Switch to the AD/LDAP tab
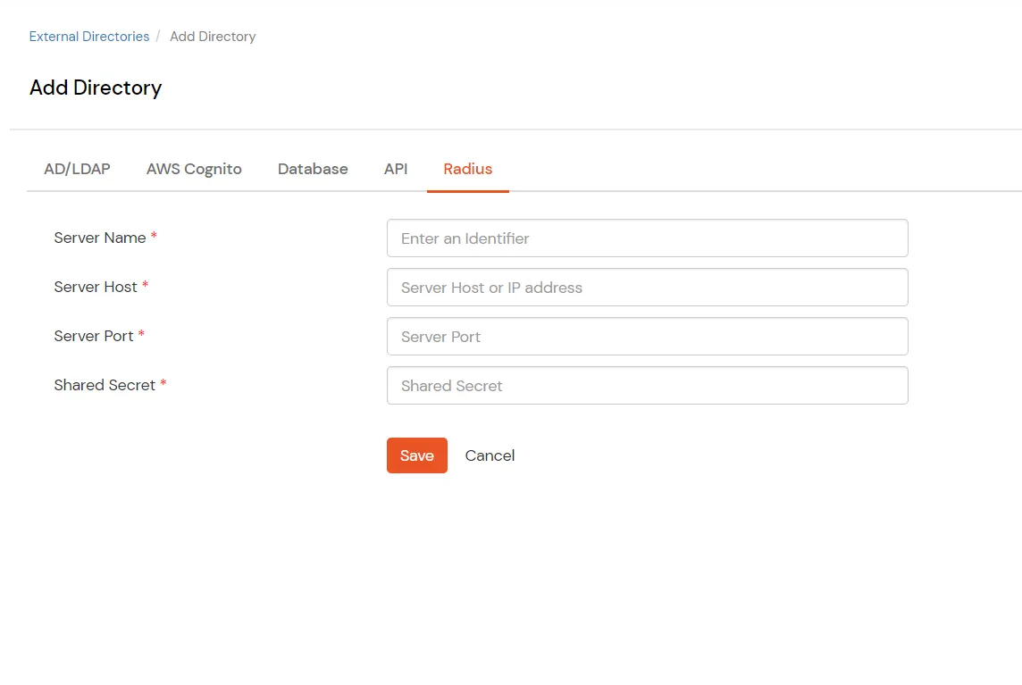1022x685 pixels. [76, 169]
